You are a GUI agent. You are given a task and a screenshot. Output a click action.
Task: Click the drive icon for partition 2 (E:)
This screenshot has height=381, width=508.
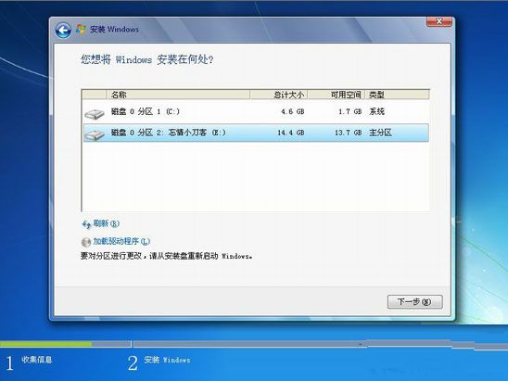95,135
